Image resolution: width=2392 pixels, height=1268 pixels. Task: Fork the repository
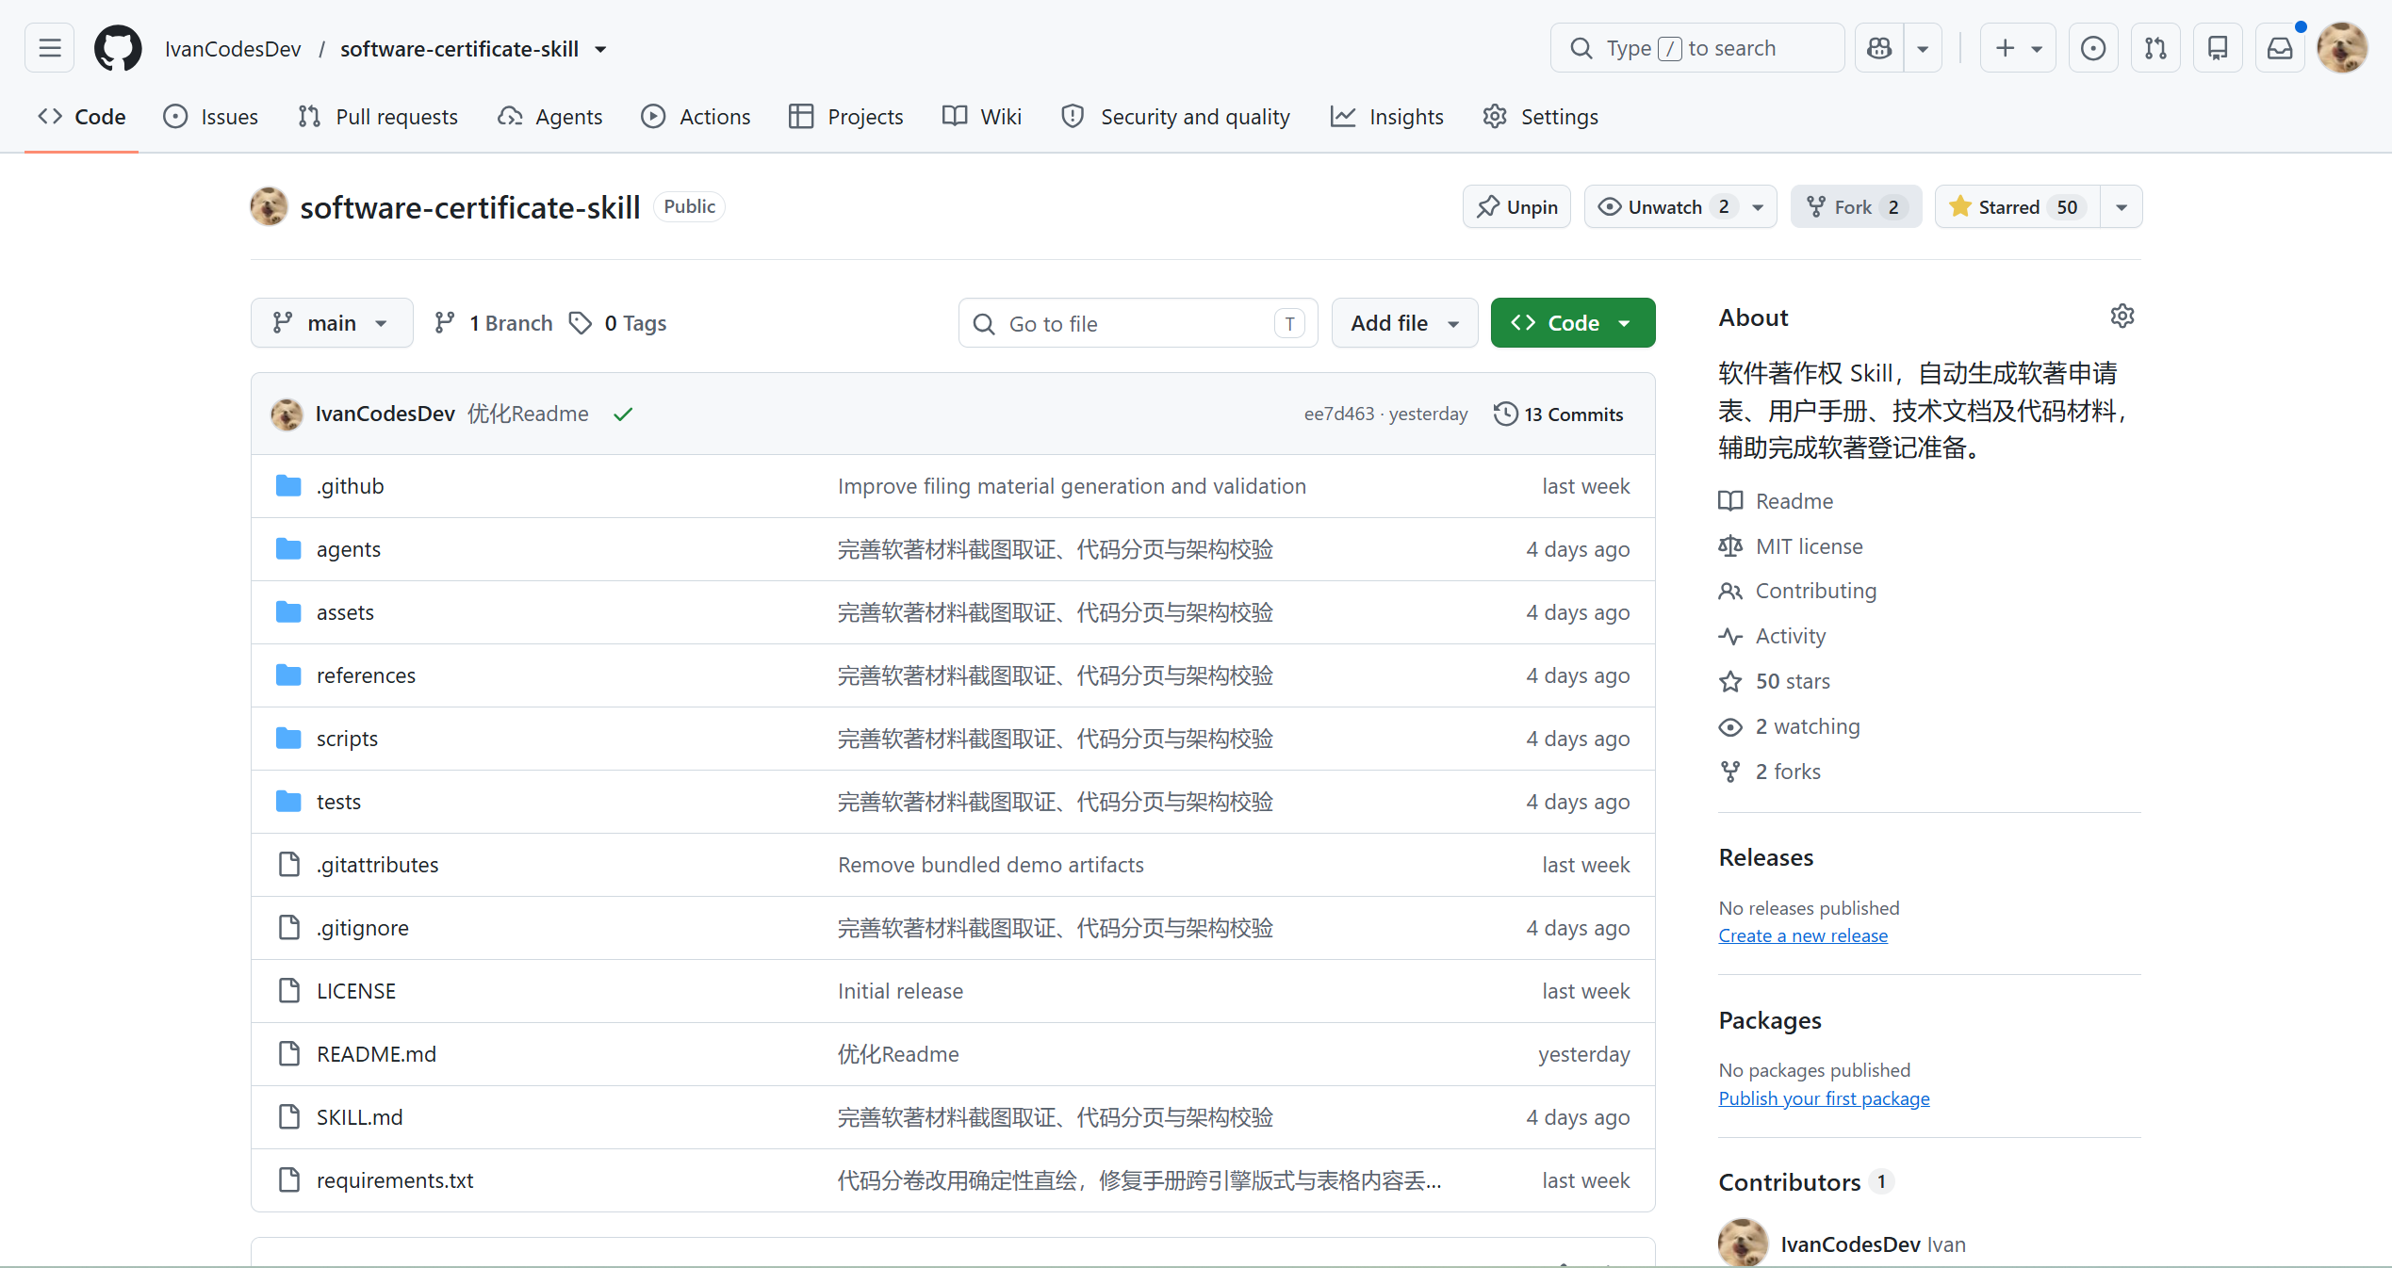tap(1856, 206)
